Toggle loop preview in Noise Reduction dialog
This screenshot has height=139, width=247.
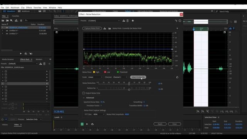point(93,124)
